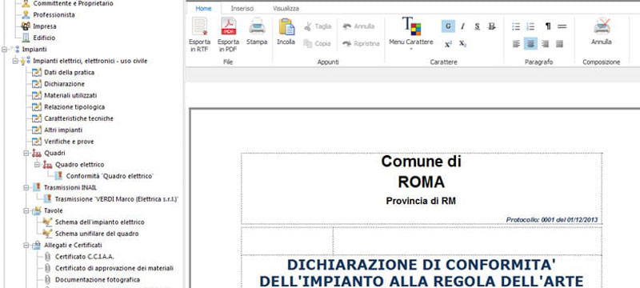Open the Dichiarazione tree item
640x288 pixels.
(x=58, y=84)
